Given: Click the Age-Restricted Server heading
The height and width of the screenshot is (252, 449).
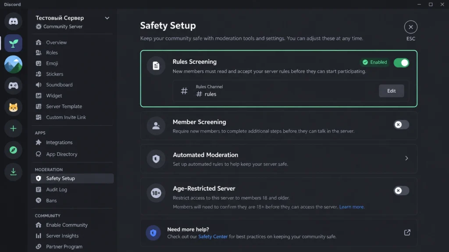Looking at the screenshot, I should point(204,189).
